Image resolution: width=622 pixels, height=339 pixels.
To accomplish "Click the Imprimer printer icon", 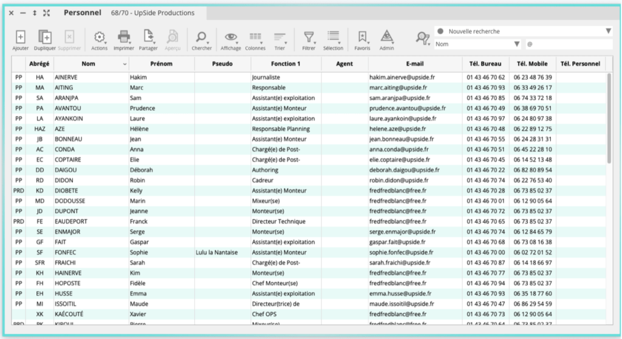I will (x=124, y=38).
